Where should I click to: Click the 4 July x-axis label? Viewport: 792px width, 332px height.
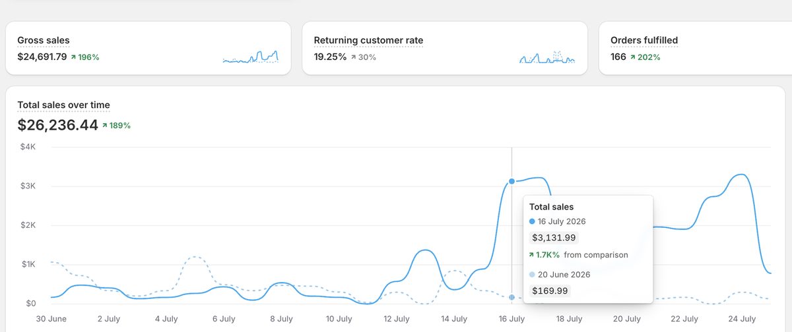pyautogui.click(x=166, y=319)
